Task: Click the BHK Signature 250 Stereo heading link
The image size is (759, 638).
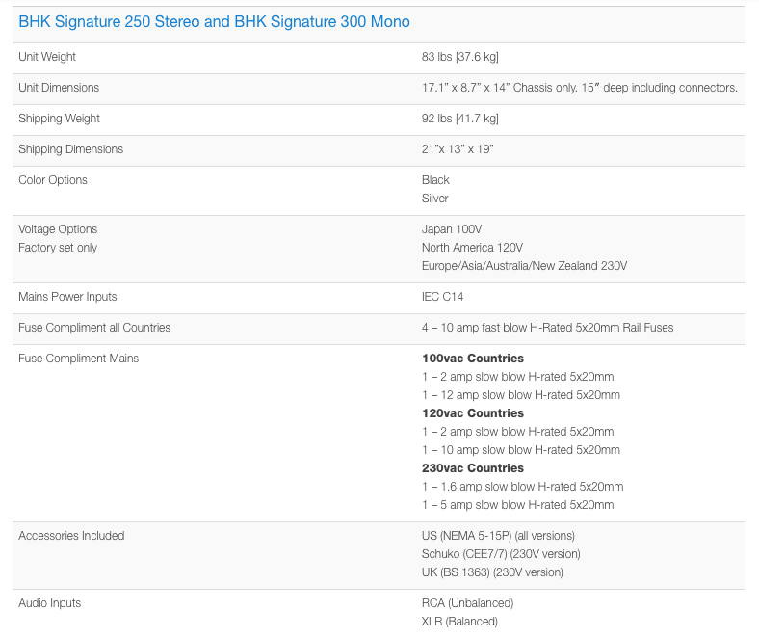Action: [214, 22]
